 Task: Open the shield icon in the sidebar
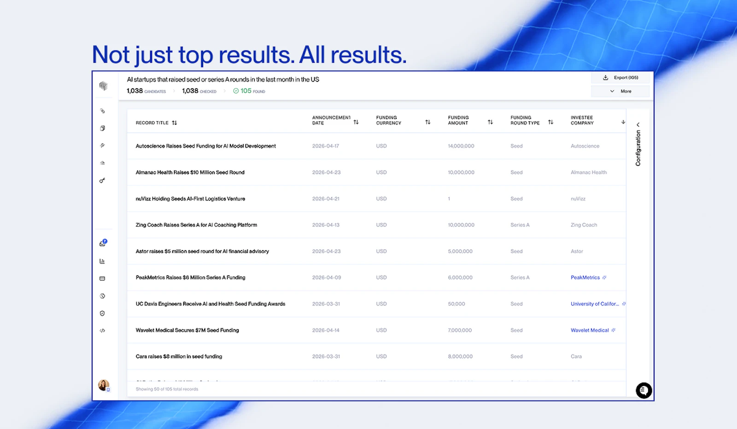pos(102,314)
